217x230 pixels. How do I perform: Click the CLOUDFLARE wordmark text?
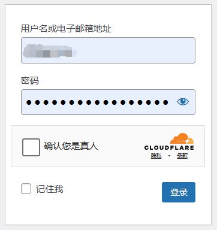tap(169, 148)
